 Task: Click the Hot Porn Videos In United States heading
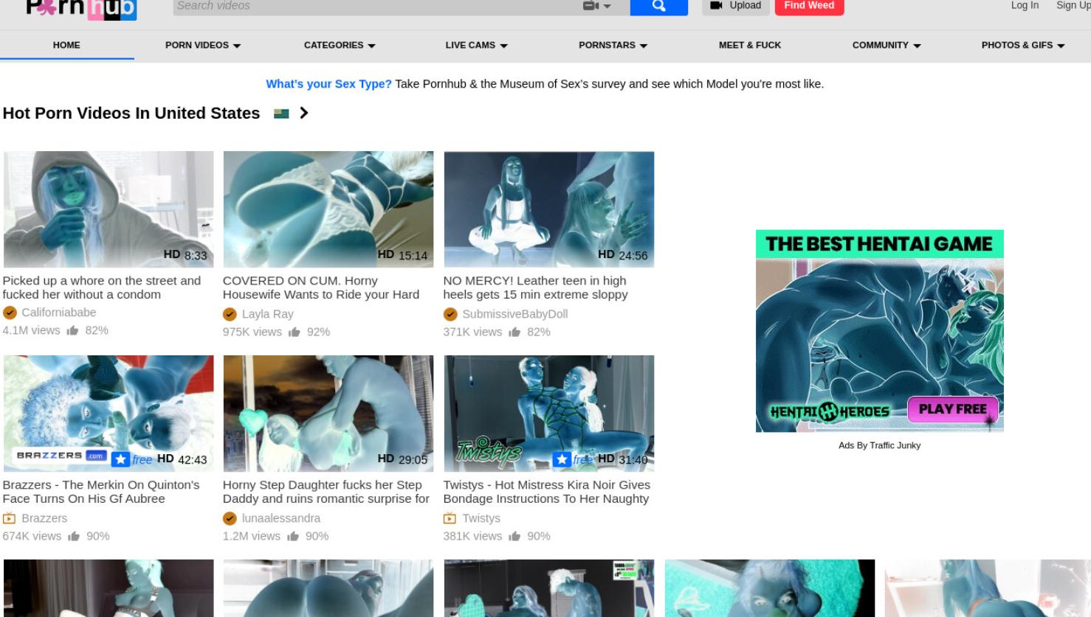point(131,114)
